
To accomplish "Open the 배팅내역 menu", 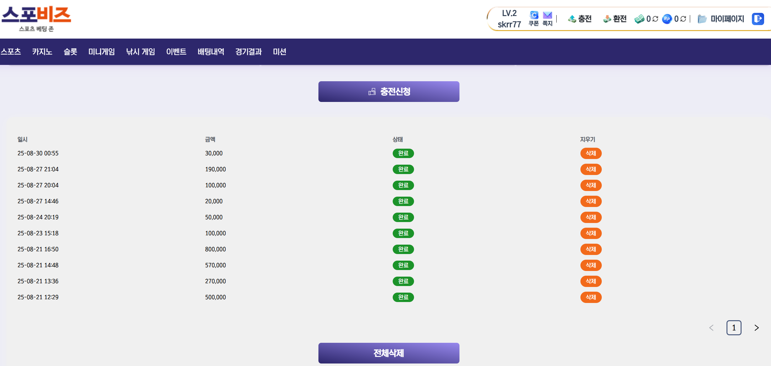I will [211, 52].
